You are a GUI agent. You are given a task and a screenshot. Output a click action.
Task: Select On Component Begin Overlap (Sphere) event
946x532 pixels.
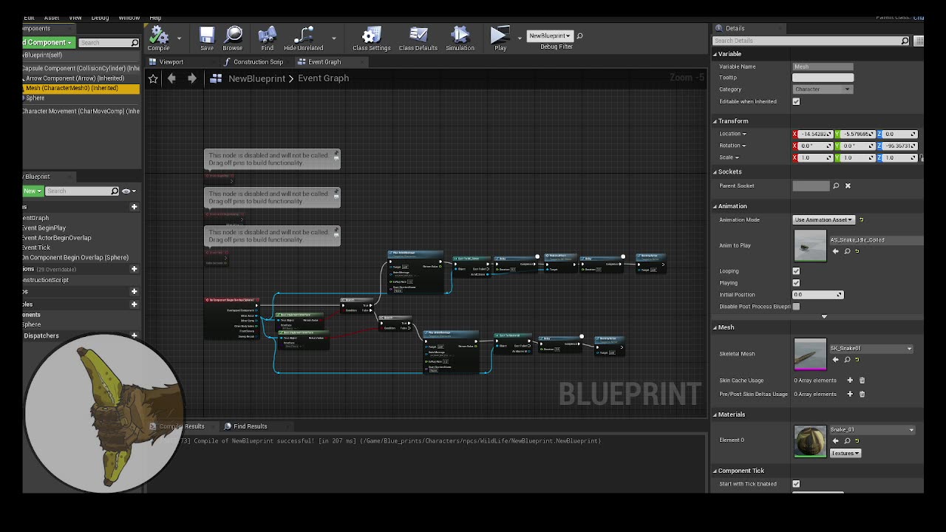click(x=75, y=258)
